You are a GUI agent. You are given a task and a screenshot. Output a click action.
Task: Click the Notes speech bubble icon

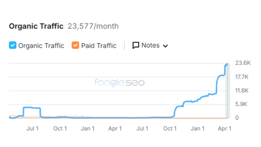tap(136, 45)
